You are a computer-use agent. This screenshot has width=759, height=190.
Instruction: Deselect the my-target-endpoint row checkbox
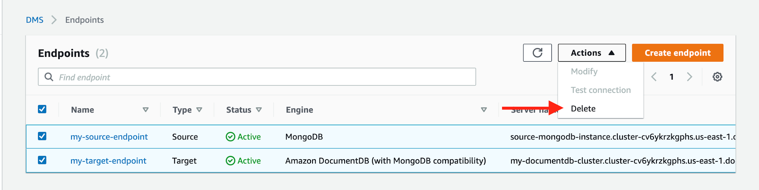[42, 161]
